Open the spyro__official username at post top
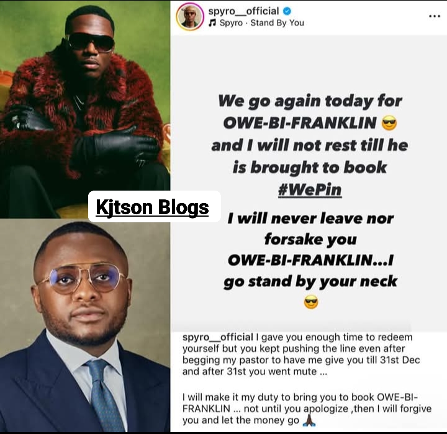Image resolution: width=447 pixels, height=434 pixels. [x=243, y=11]
